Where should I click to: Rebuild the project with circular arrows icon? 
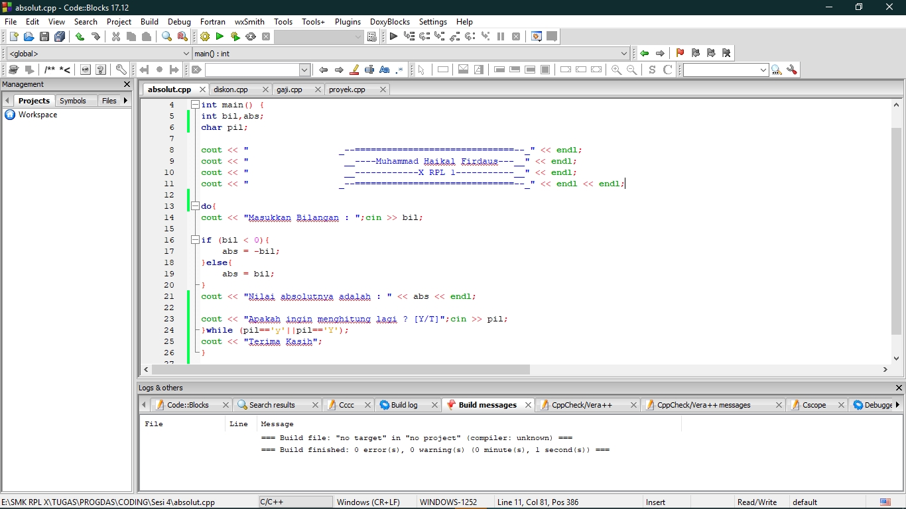pyautogui.click(x=251, y=36)
